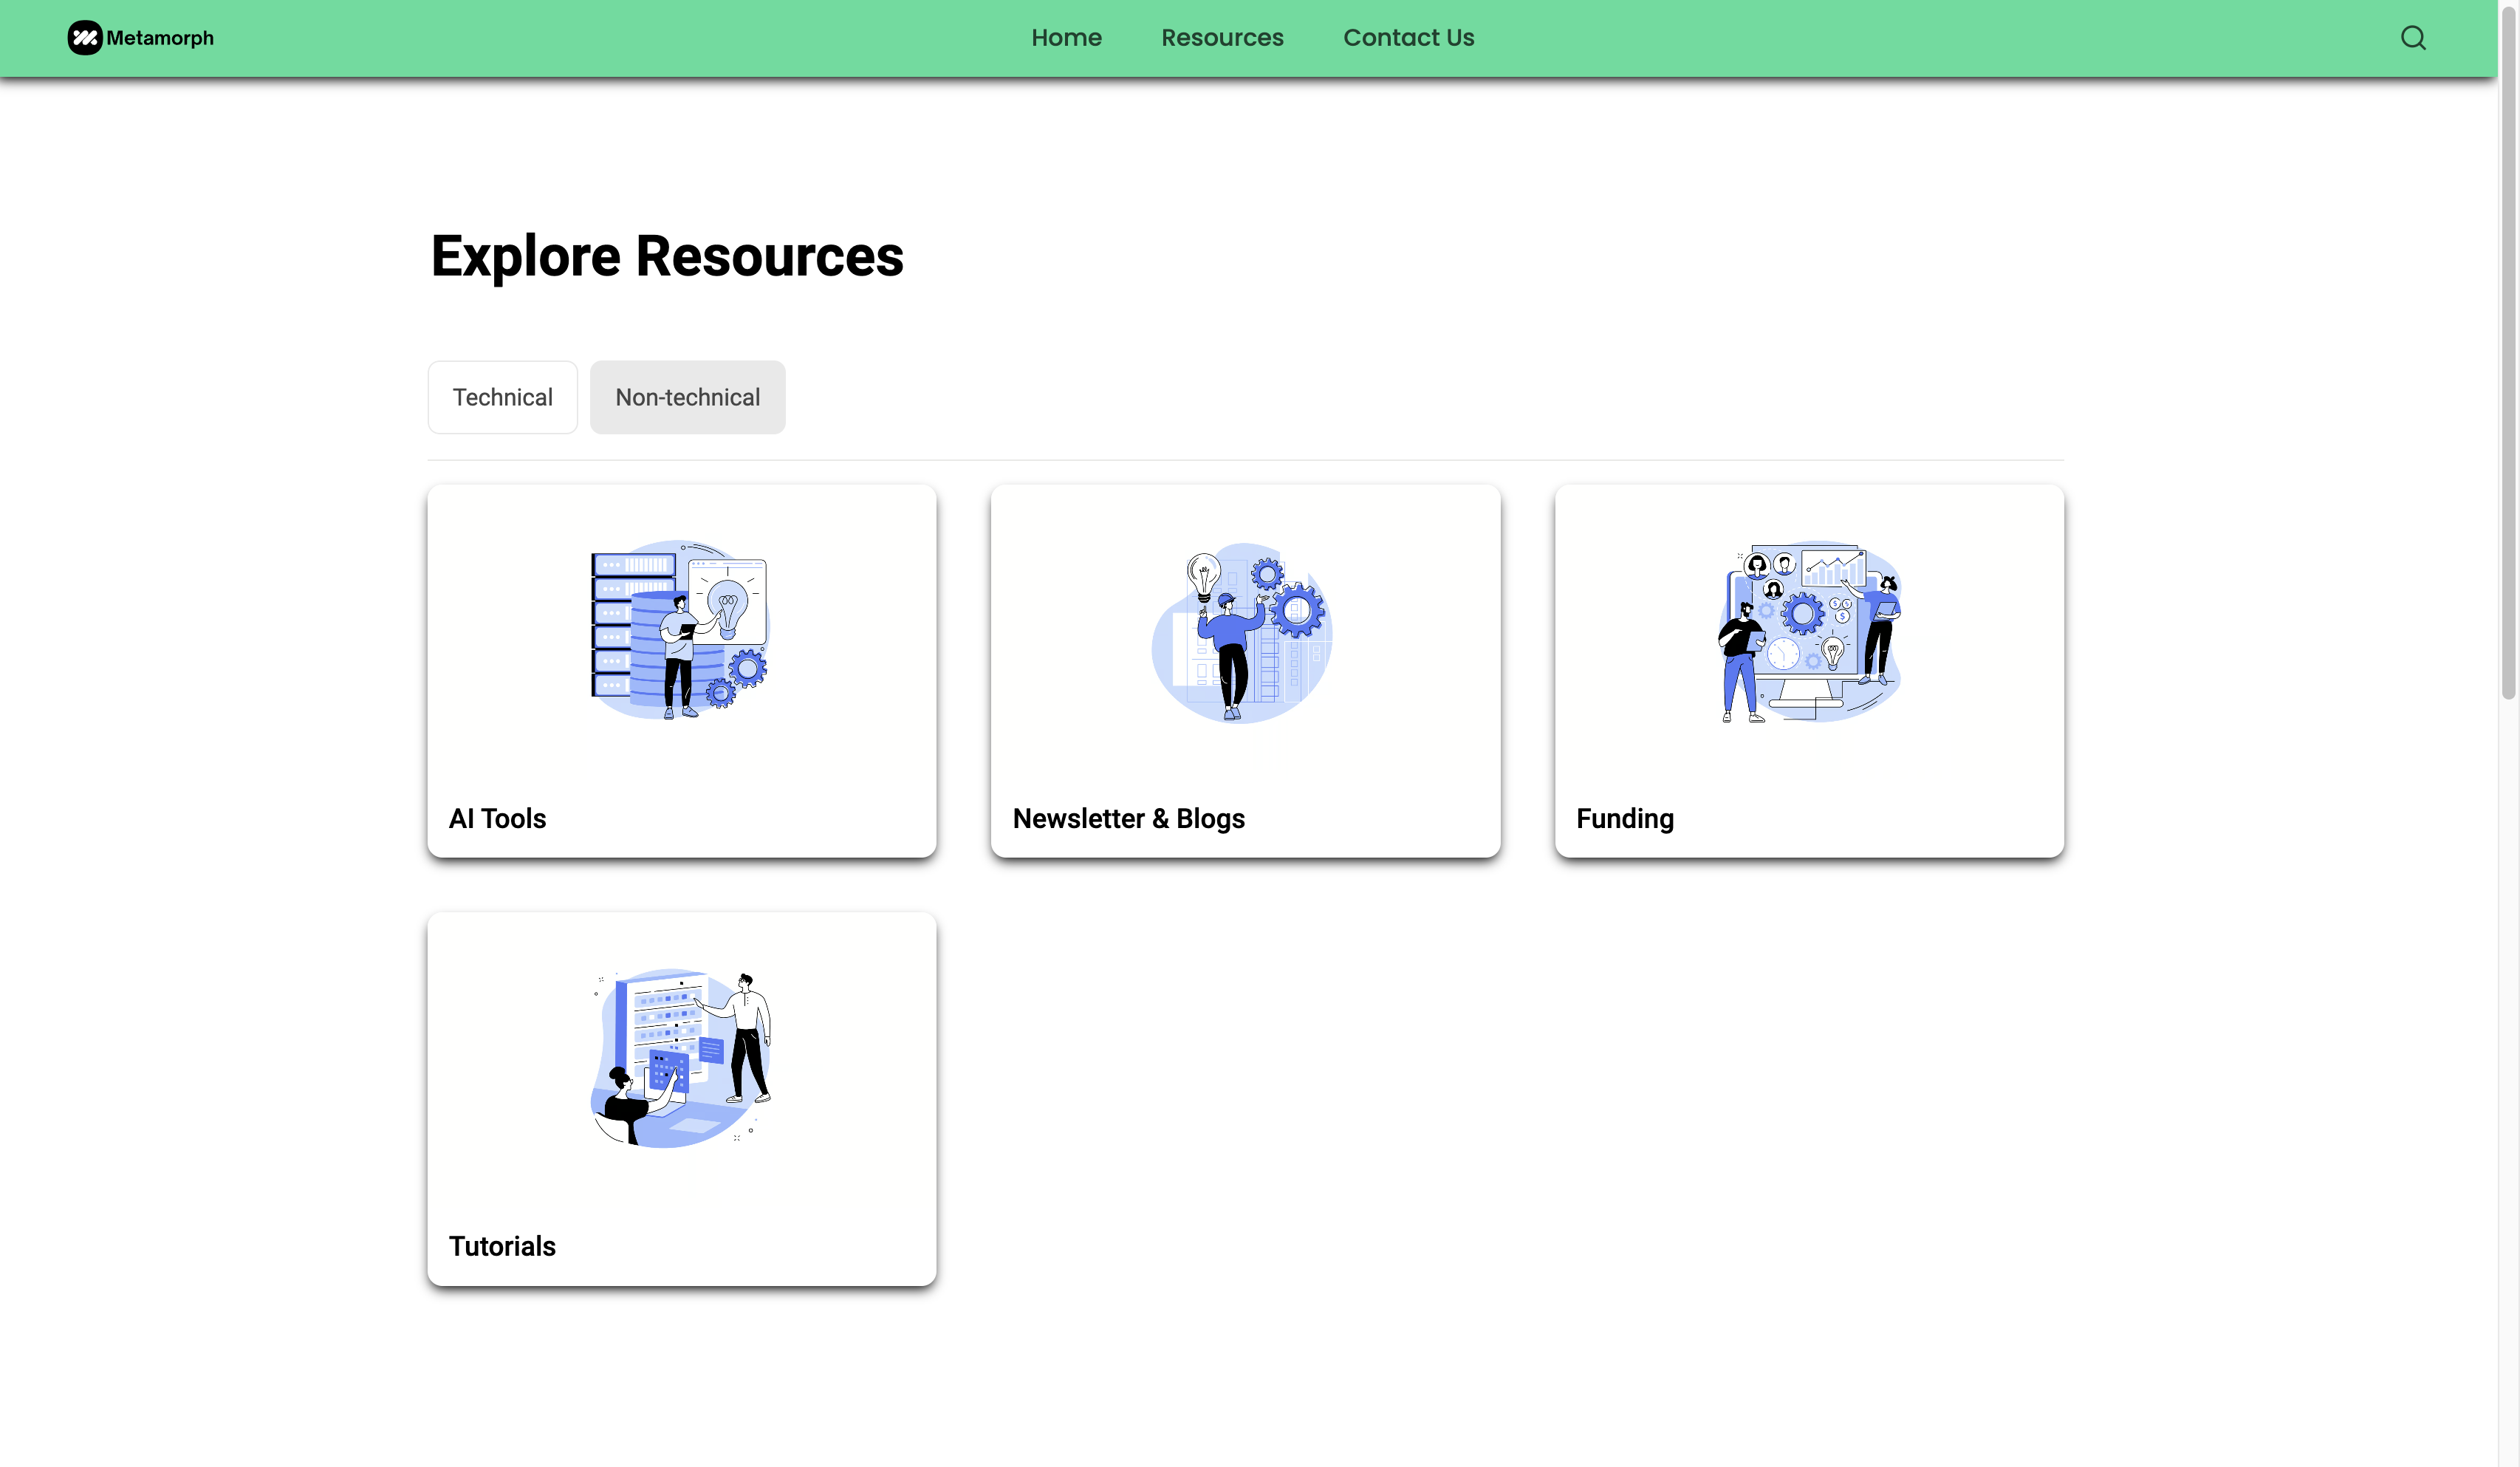
Task: Click the Metamorph brand name text
Action: (160, 38)
